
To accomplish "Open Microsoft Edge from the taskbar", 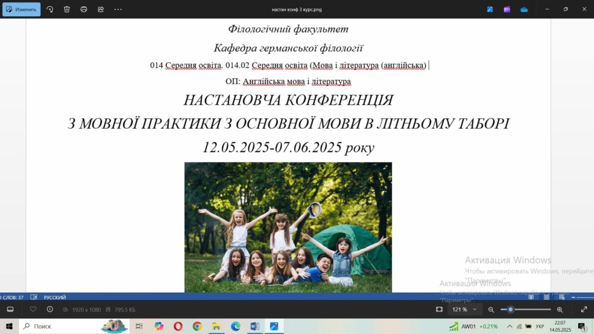I will tap(236, 326).
